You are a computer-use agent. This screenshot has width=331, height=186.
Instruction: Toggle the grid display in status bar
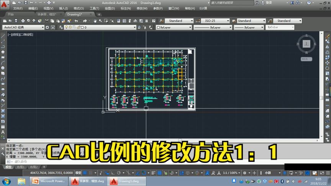coord(85,173)
